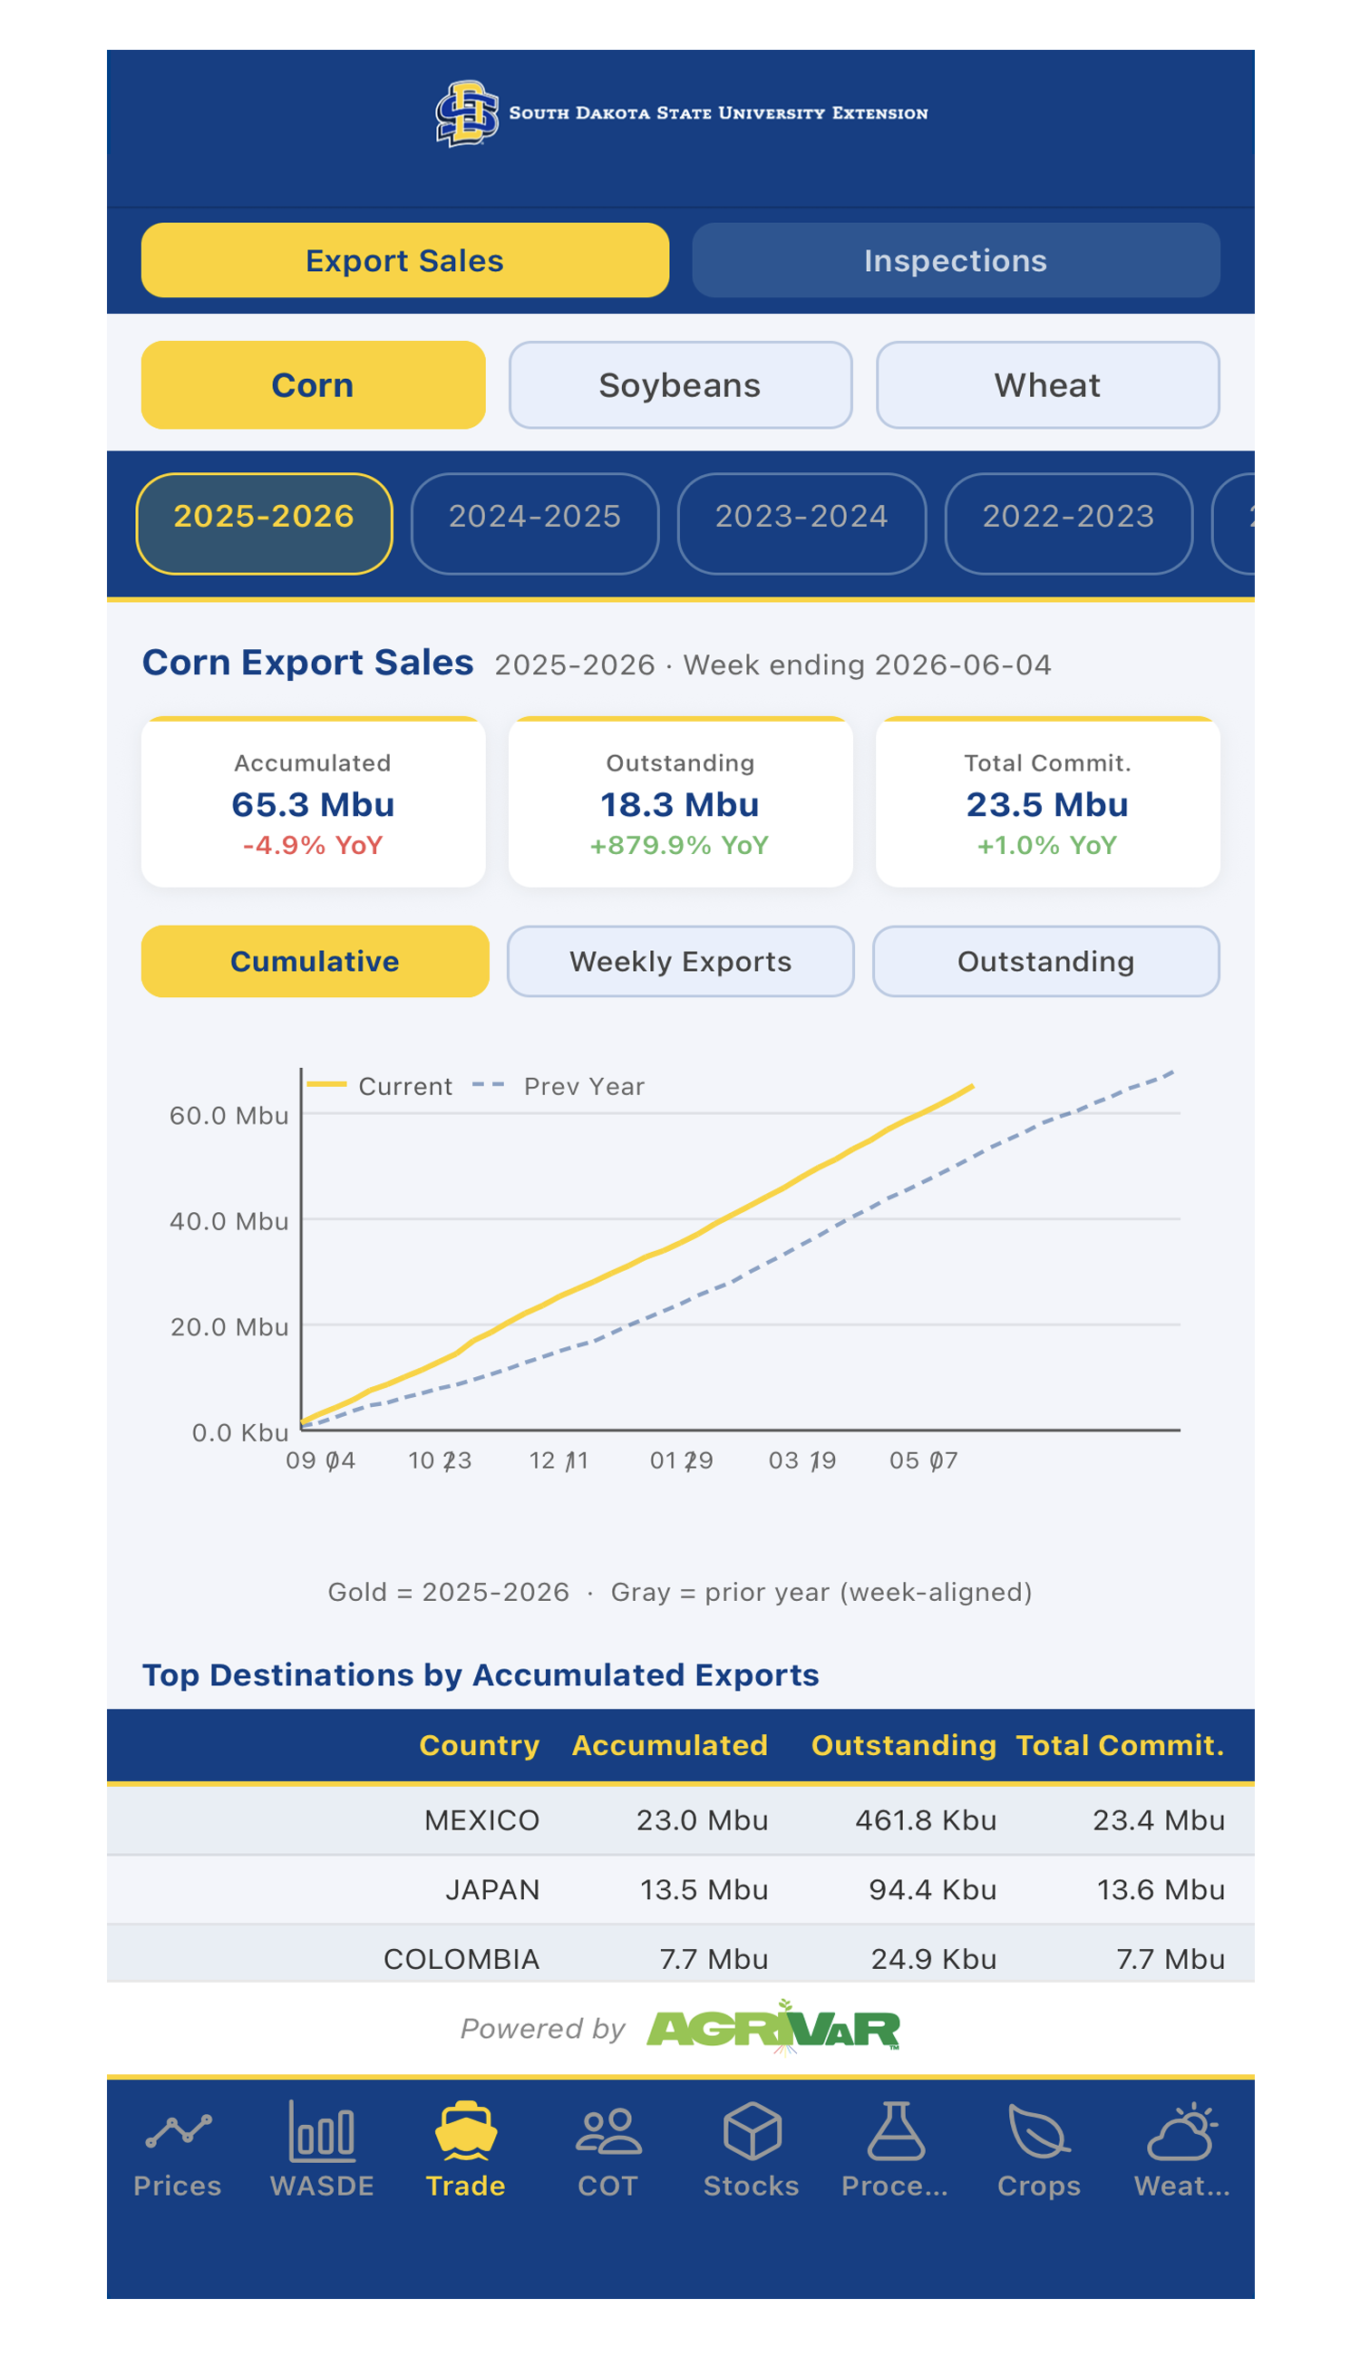Sort by Outstanding column header
The image size is (1360, 2357).
903,1745
